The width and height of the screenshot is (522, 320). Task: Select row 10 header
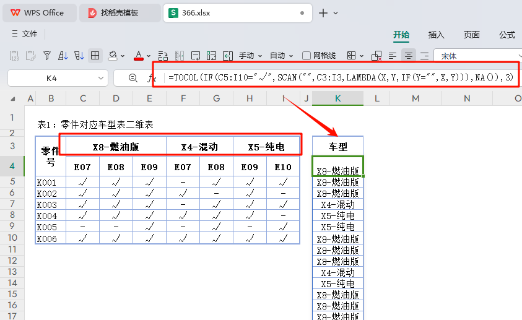[12, 238]
